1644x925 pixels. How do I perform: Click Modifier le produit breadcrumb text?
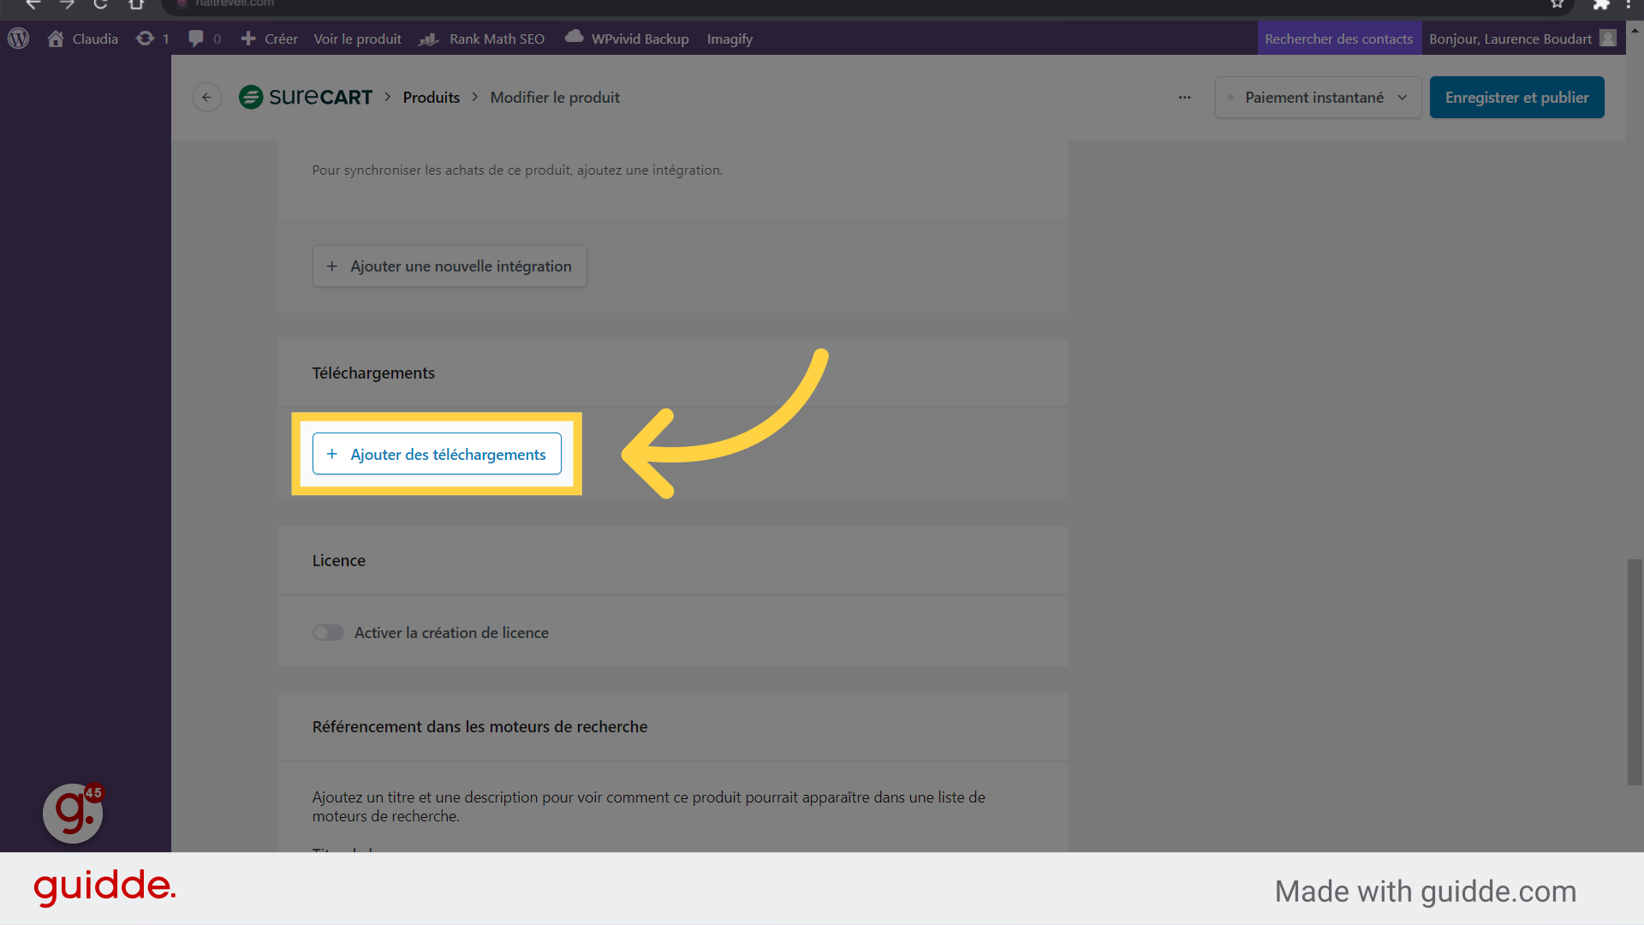pos(555,98)
